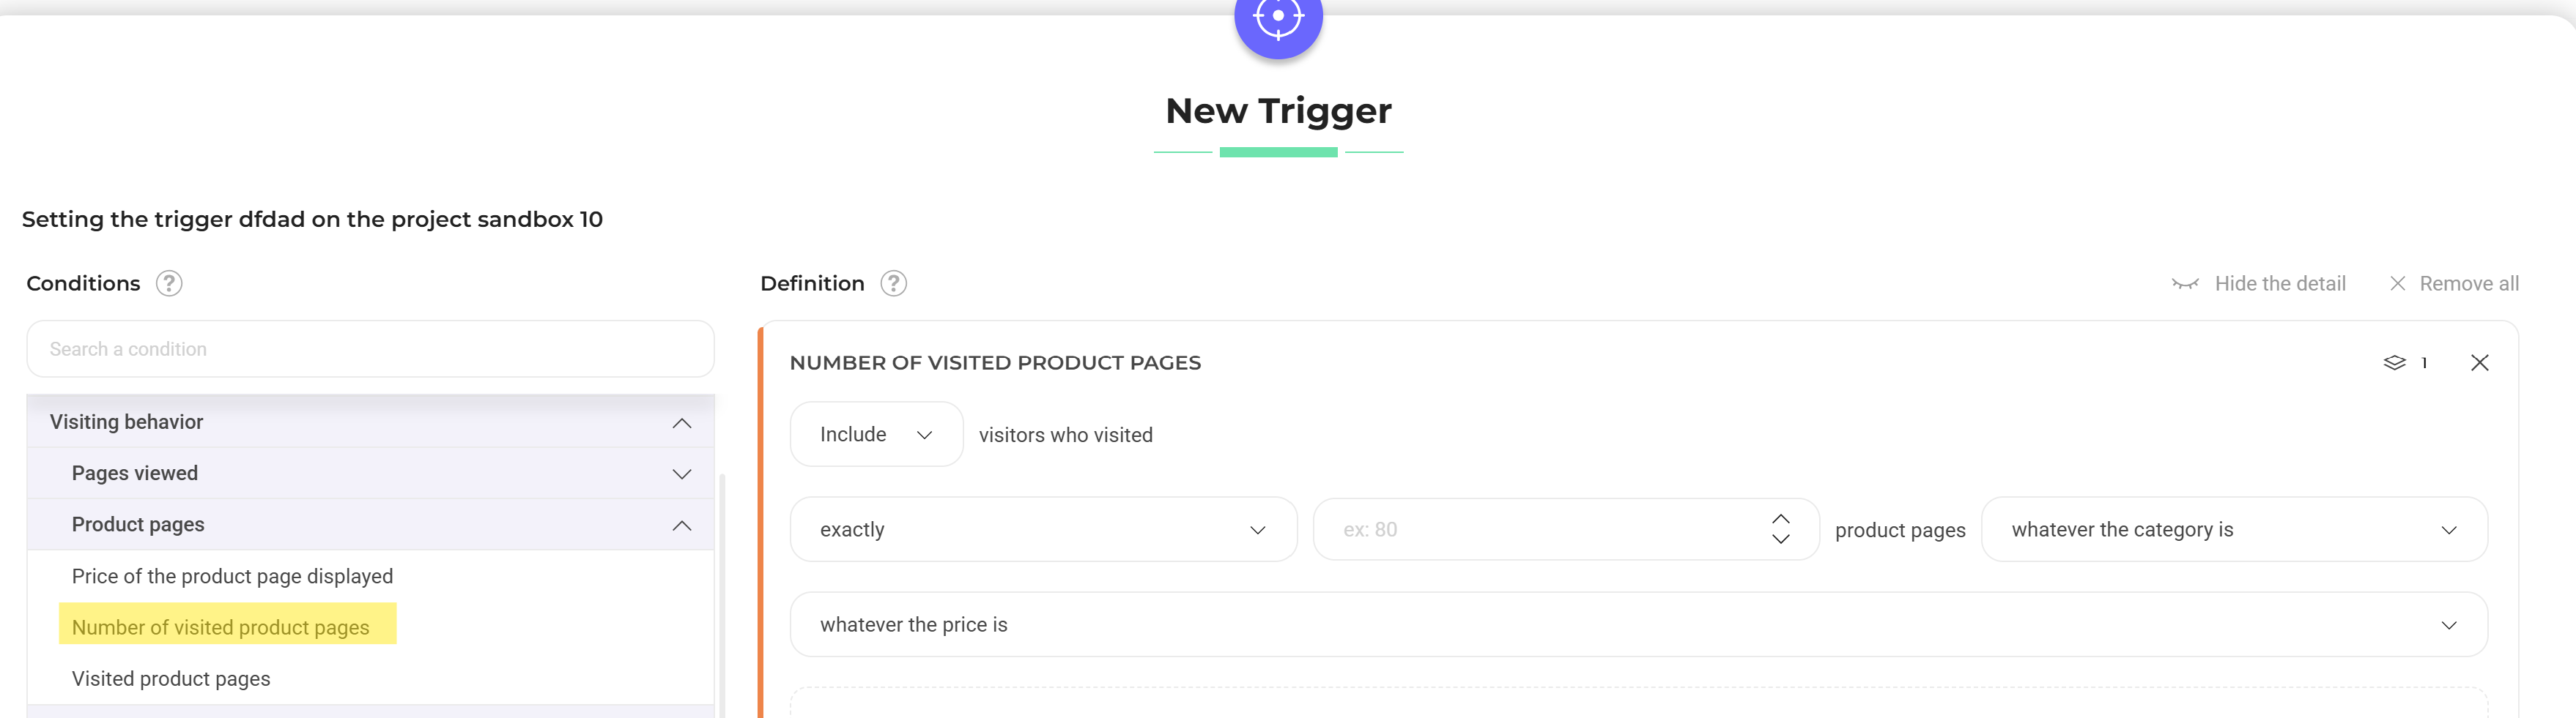Open the Conditions help question mark
Image resolution: width=2576 pixels, height=718 pixels.
point(169,283)
